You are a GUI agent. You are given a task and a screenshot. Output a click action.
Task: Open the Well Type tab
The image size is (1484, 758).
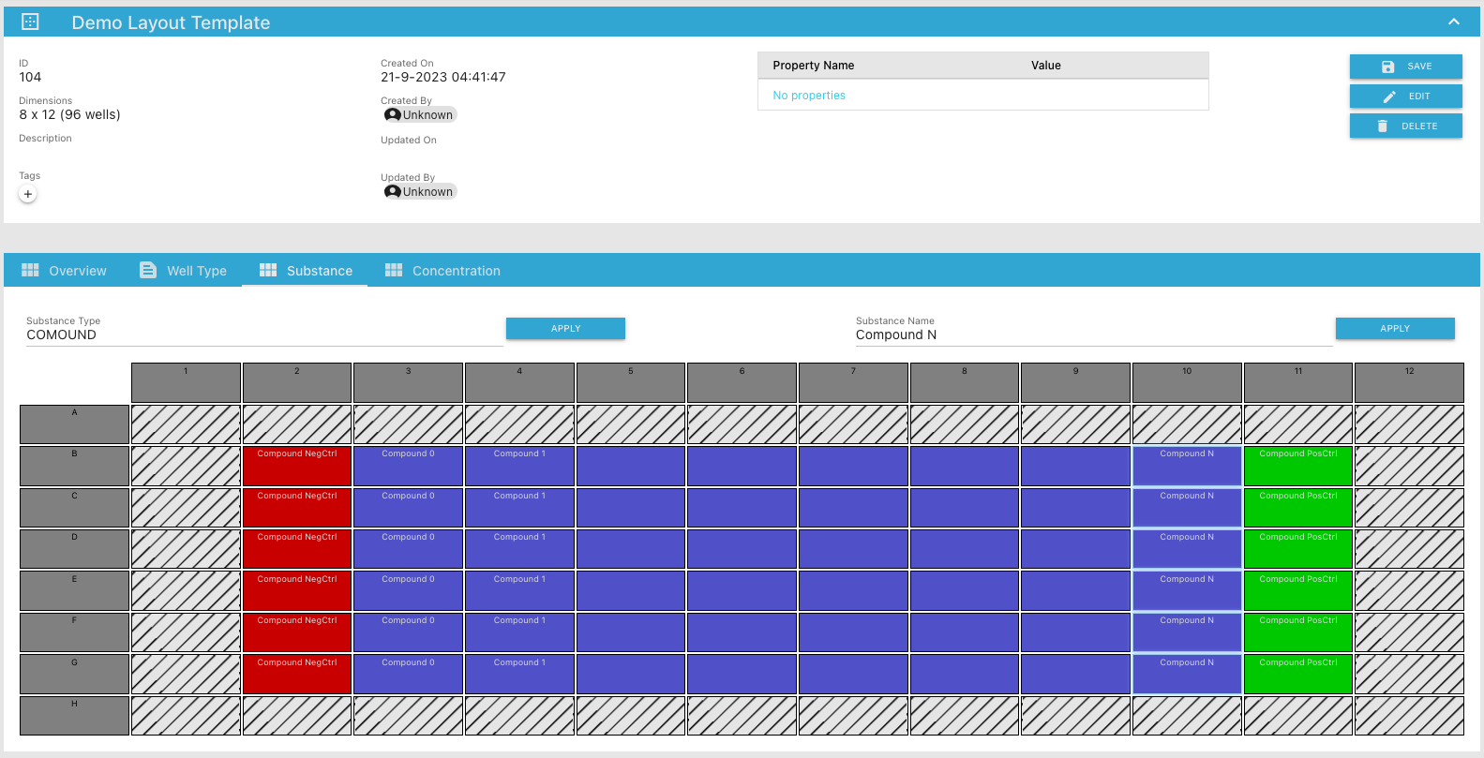[x=184, y=271]
